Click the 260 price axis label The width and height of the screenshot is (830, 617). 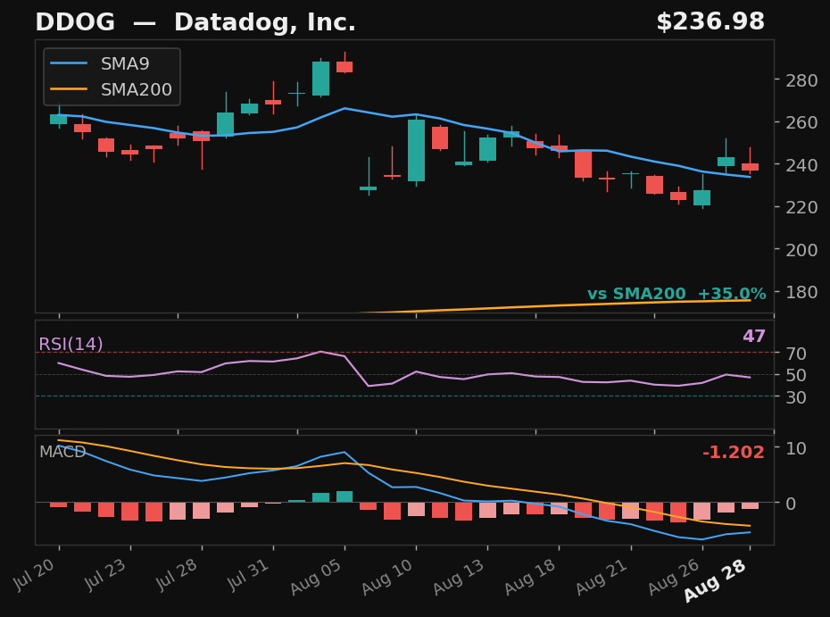(801, 122)
